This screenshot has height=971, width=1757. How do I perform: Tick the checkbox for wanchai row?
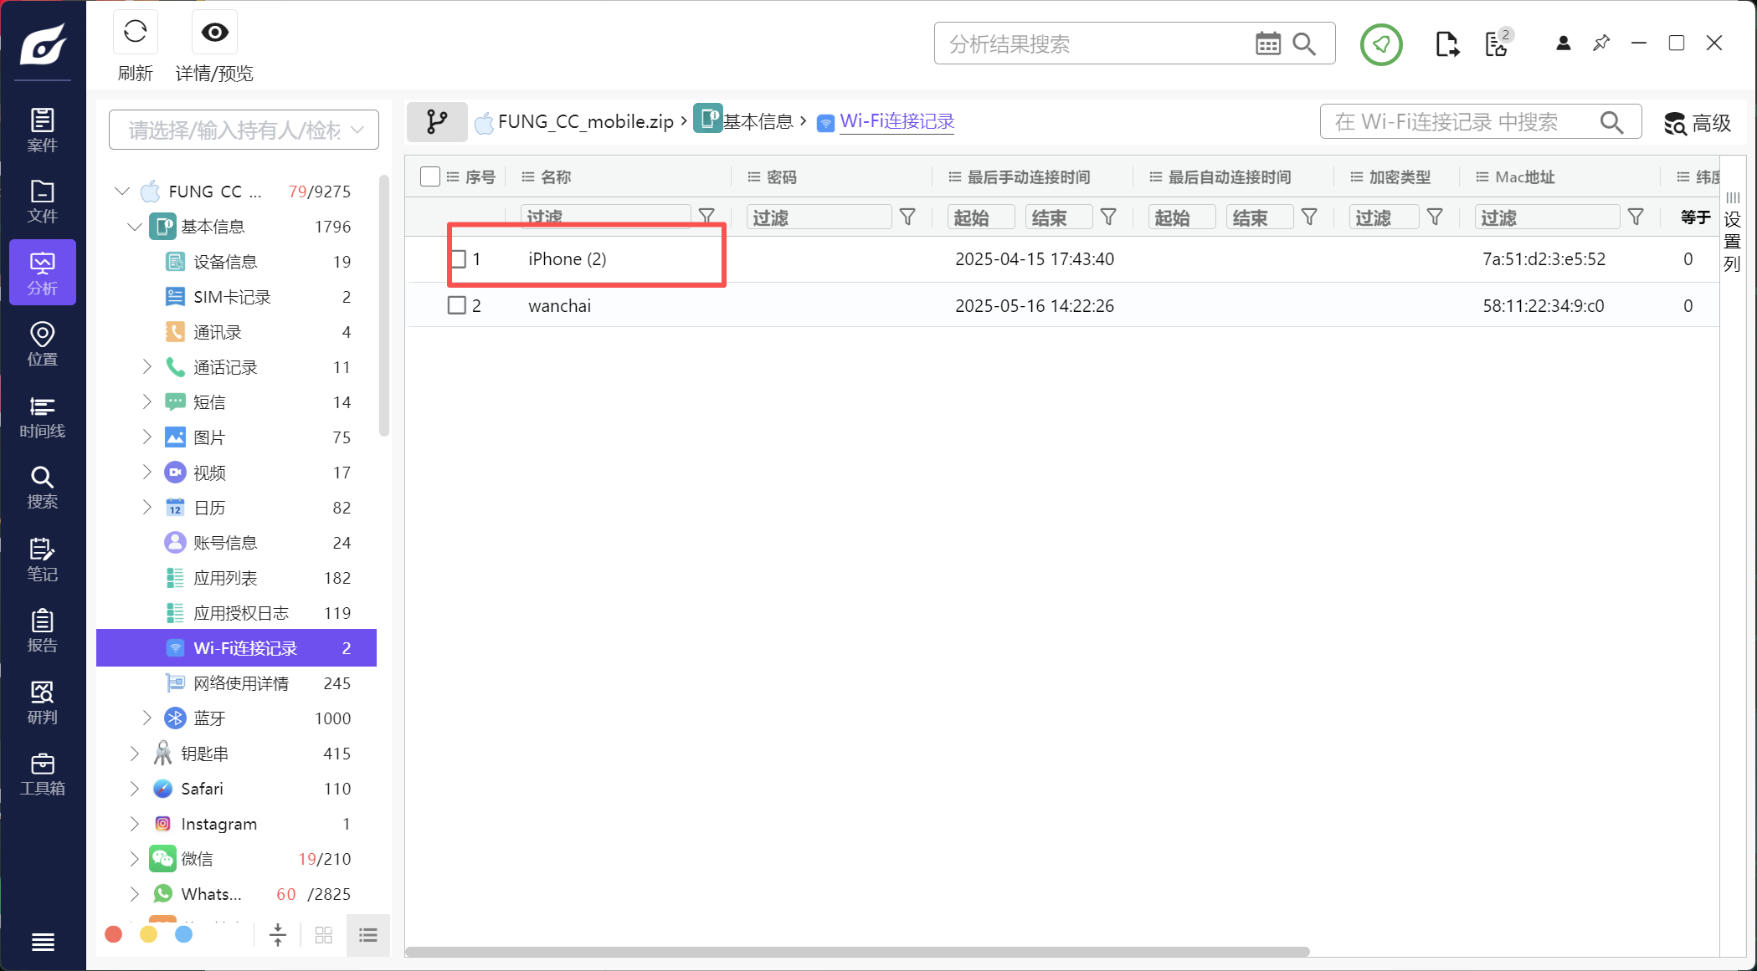click(457, 305)
